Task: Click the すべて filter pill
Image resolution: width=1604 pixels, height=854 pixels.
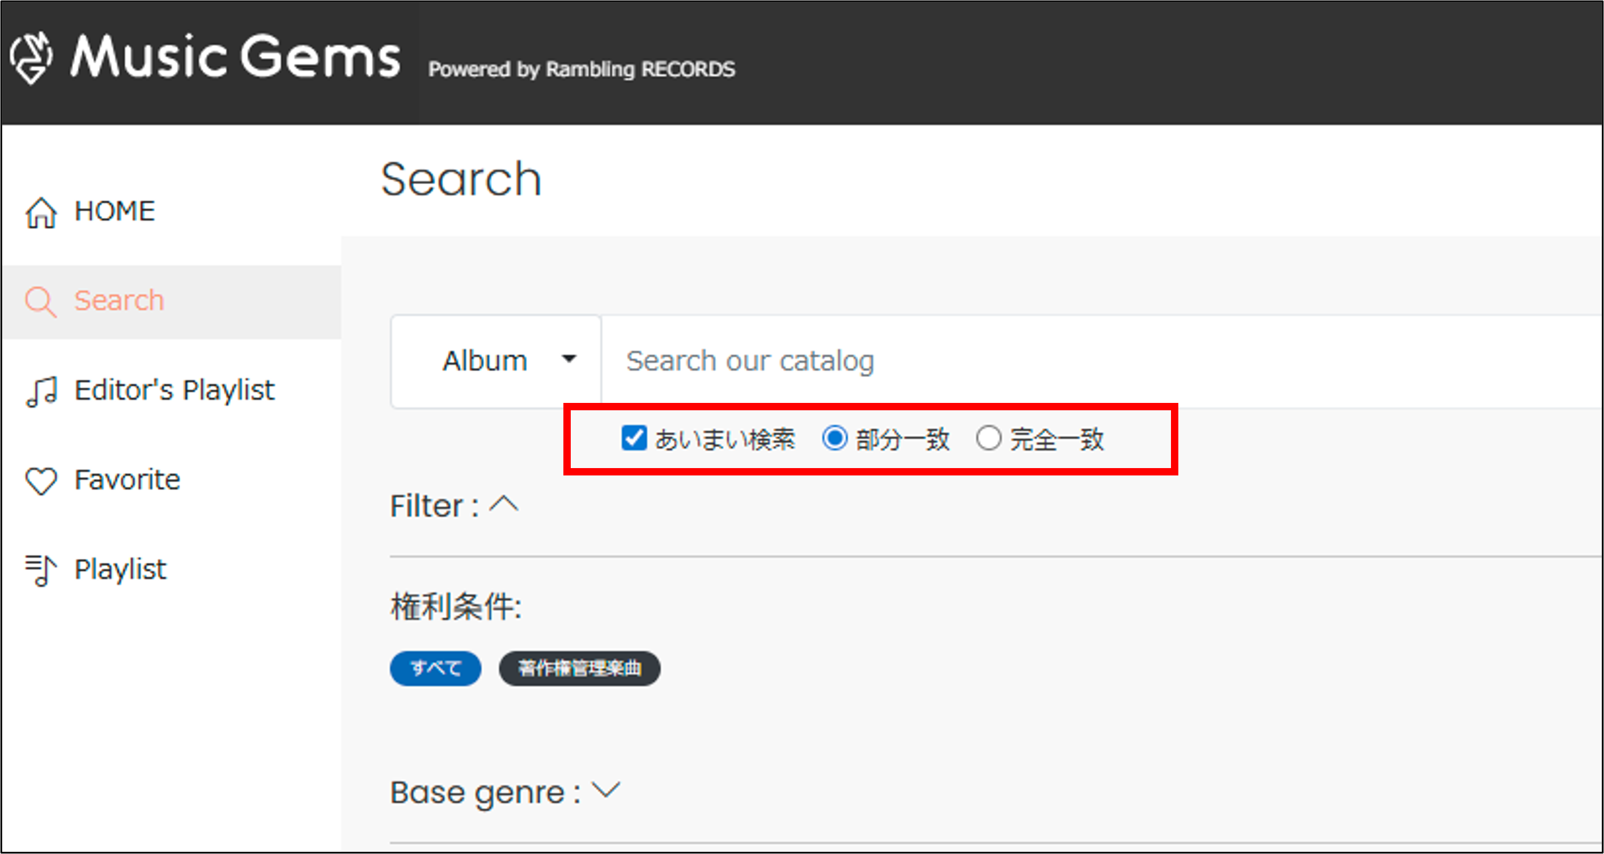Action: coord(435,669)
